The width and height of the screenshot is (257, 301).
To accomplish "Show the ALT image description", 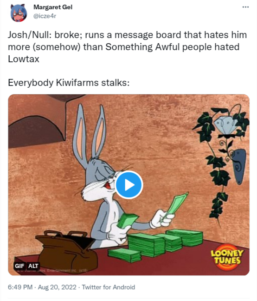I will click(33, 266).
